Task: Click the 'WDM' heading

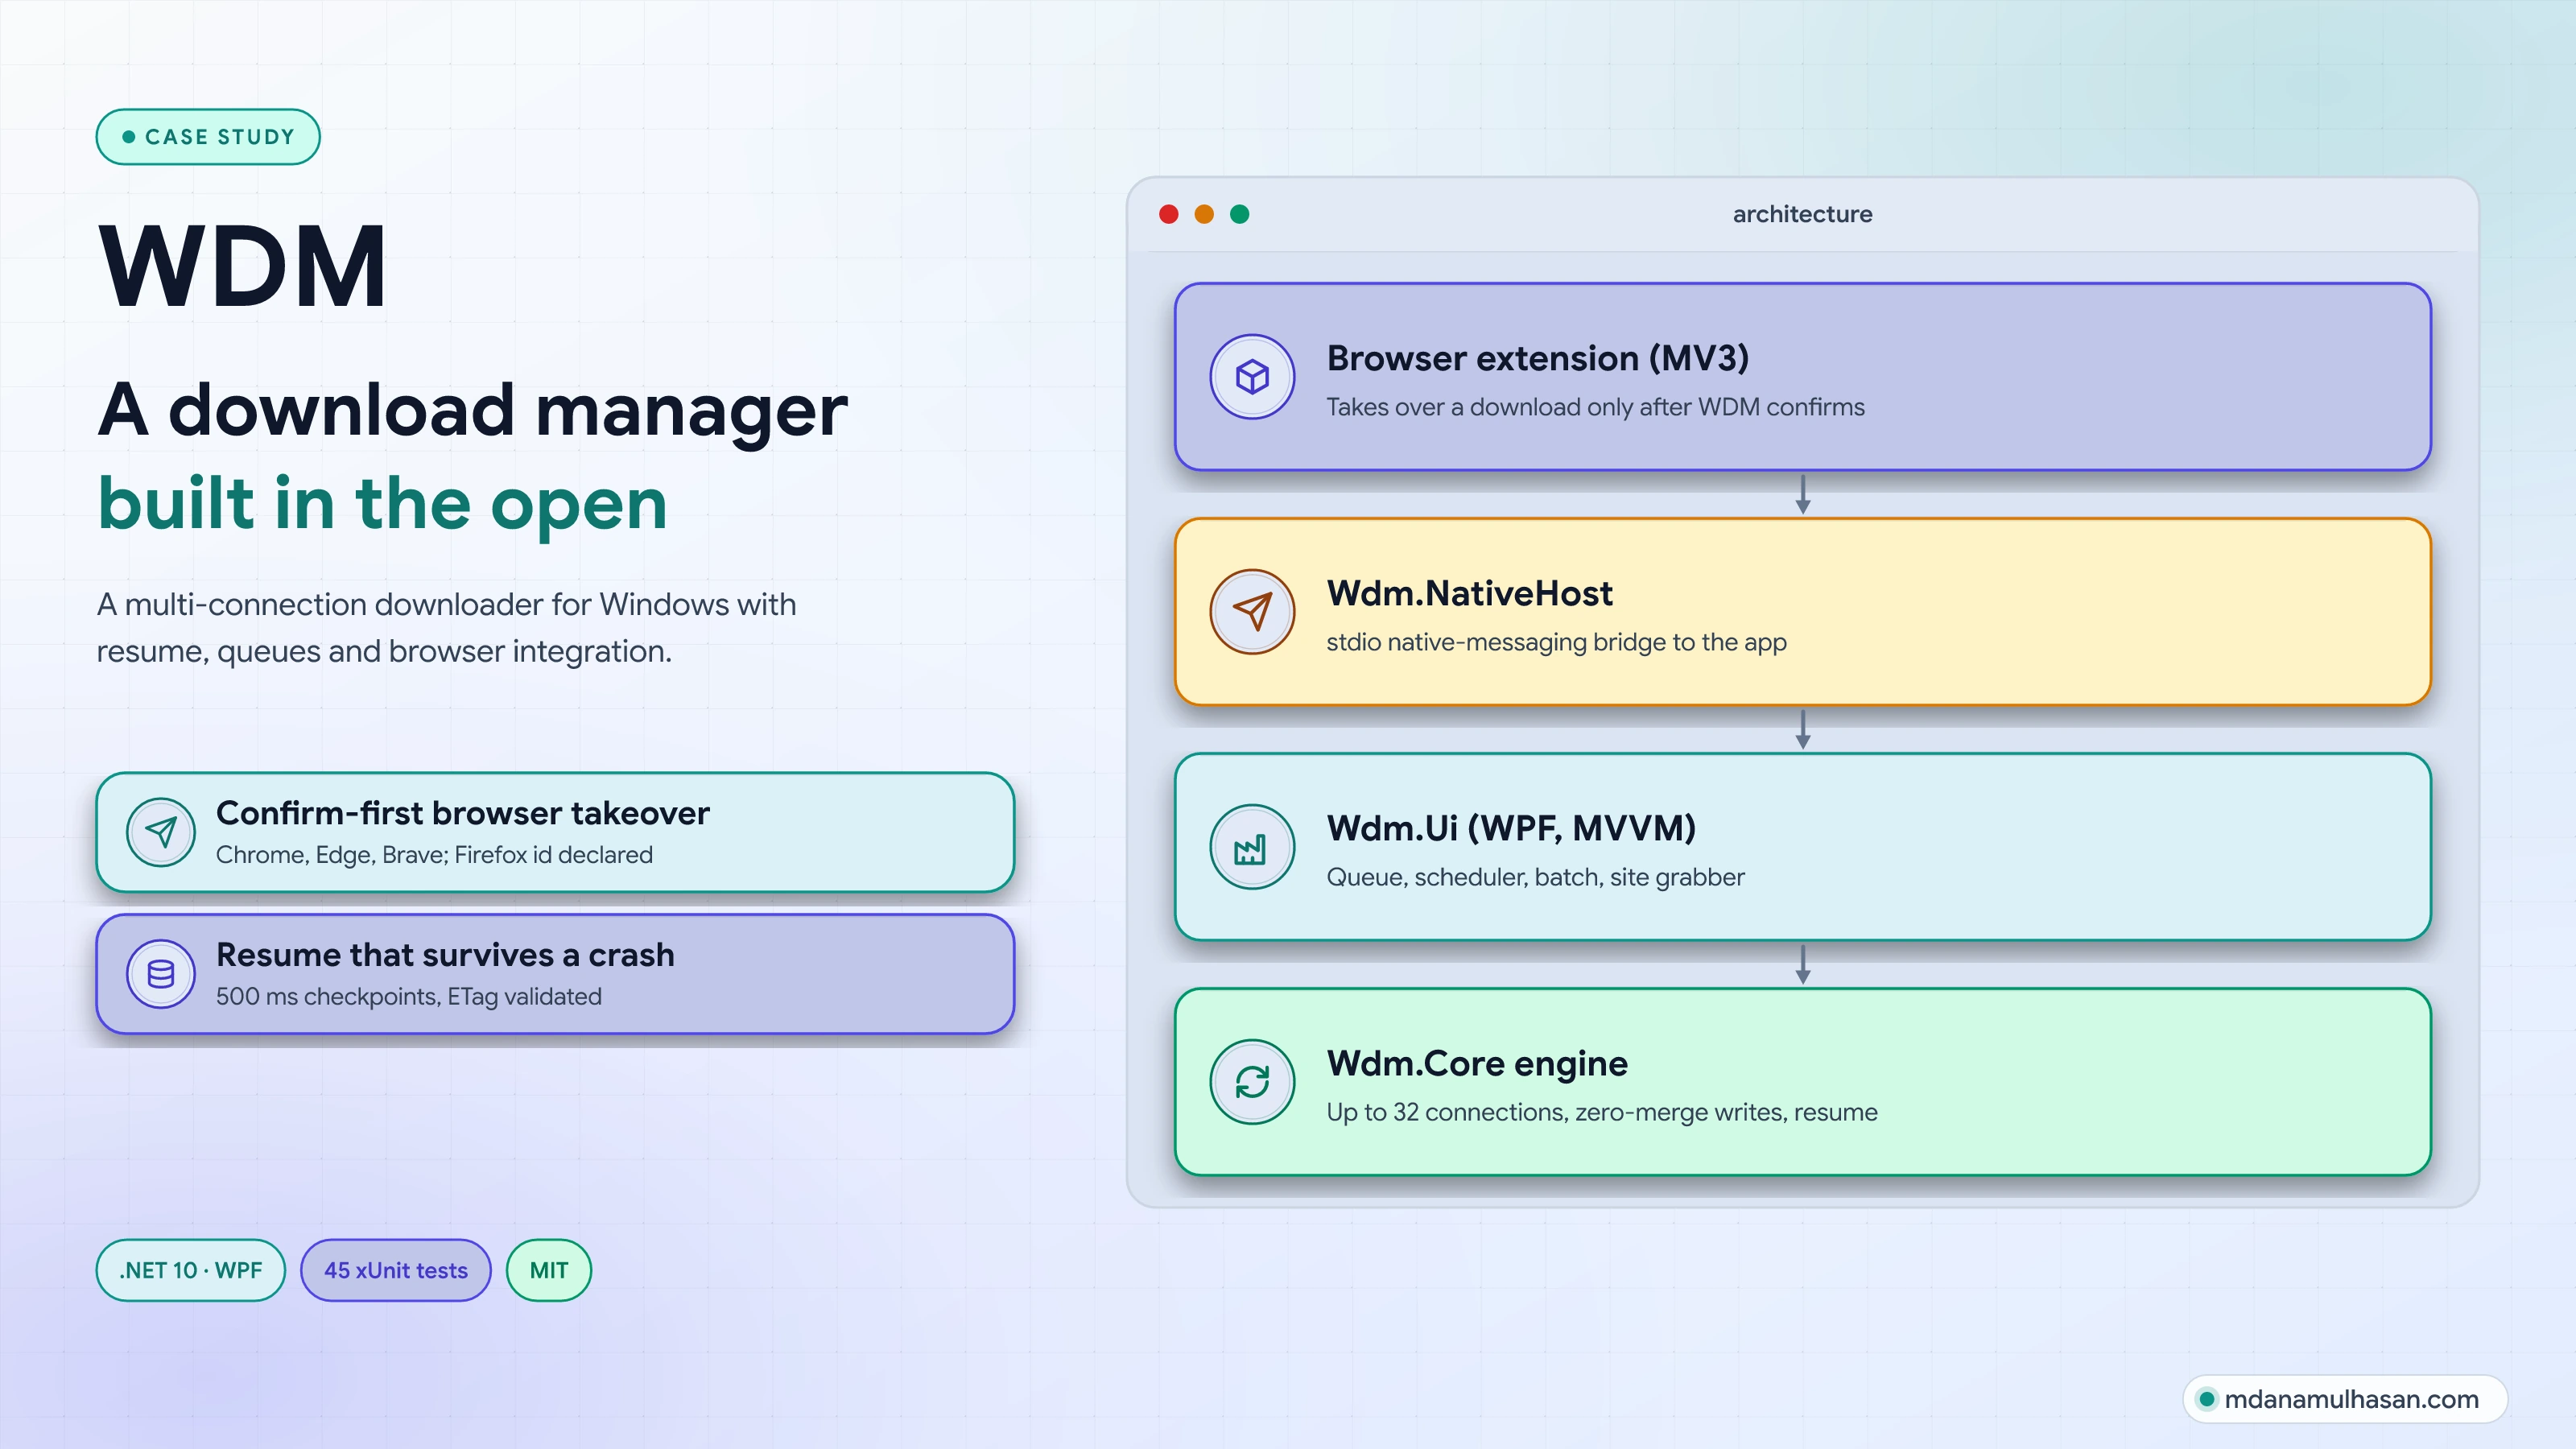Action: (x=243, y=266)
